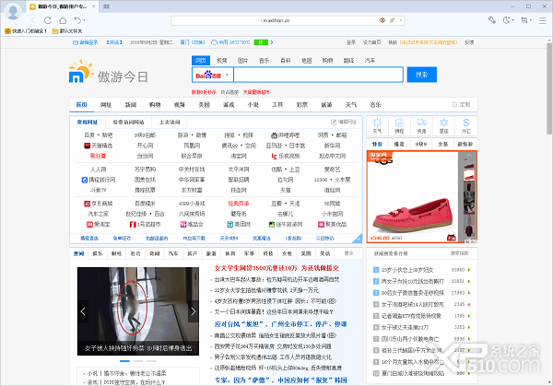Open the 1号店超市 site link
Image resolution: width=553 pixels, height=386 pixels.
click(x=145, y=224)
